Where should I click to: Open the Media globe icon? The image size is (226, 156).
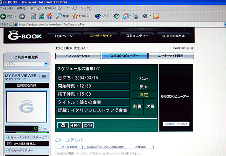[x=98, y=16]
